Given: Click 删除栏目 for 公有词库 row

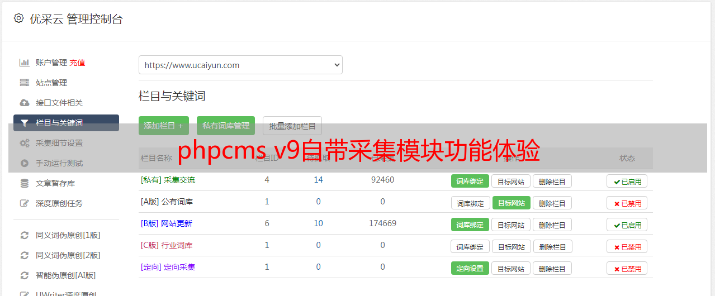Looking at the screenshot, I should [x=552, y=203].
